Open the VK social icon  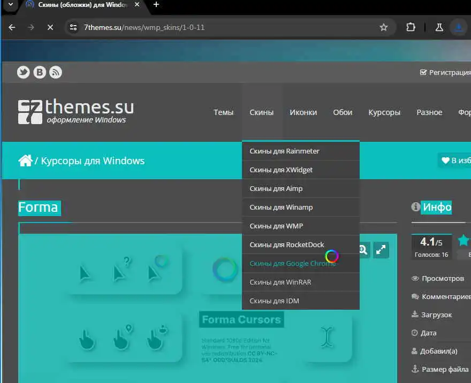click(x=40, y=72)
